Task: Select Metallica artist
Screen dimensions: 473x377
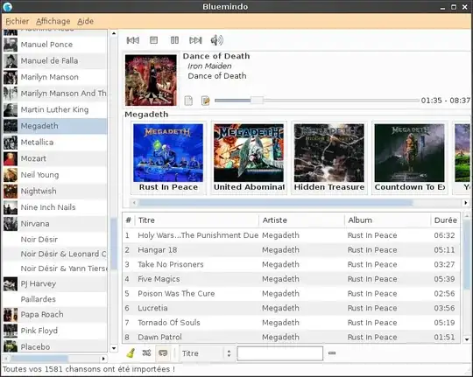Action: pyautogui.click(x=55, y=143)
